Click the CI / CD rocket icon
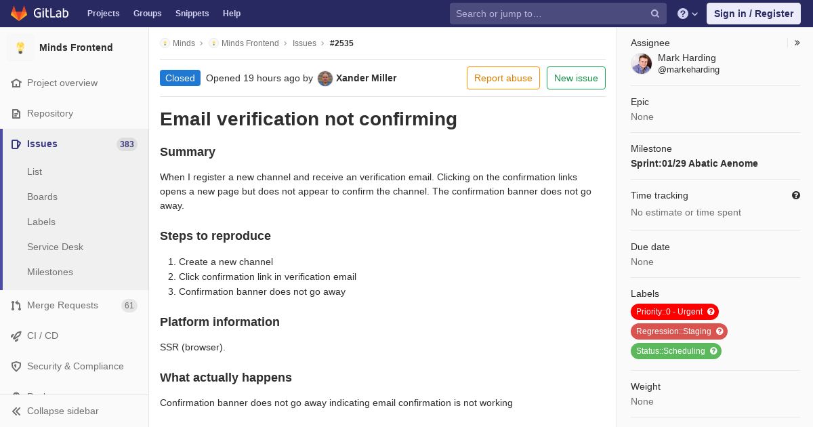 click(16, 336)
